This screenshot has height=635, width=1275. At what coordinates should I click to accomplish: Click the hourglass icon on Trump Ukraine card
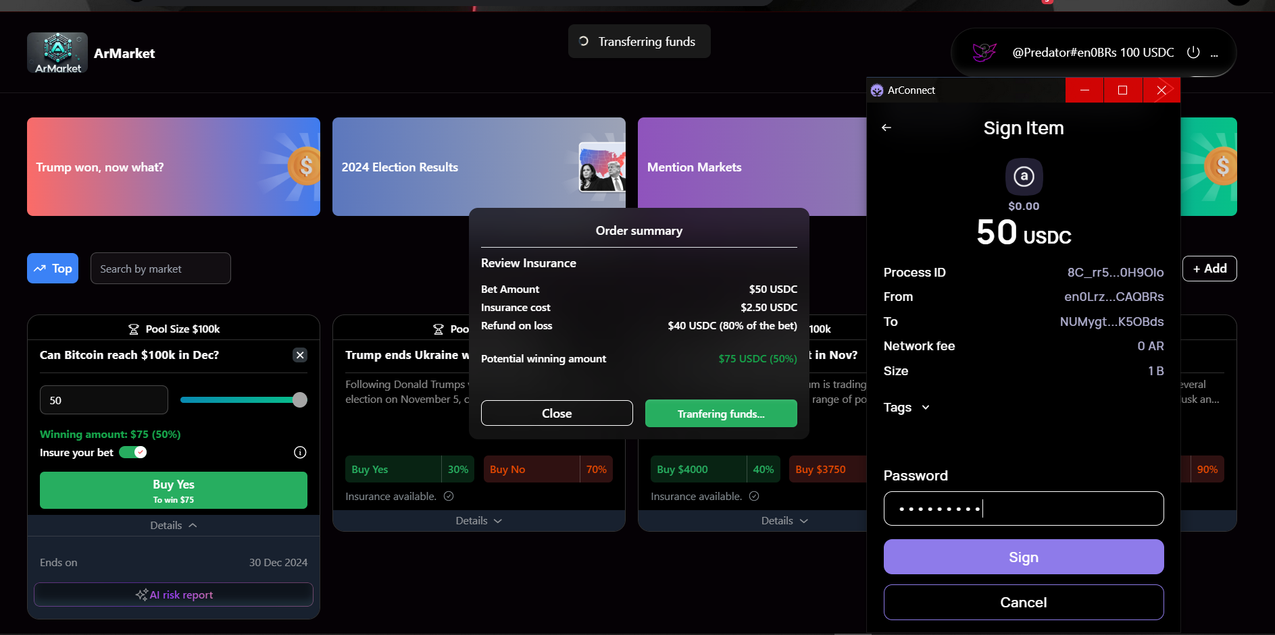(x=439, y=329)
